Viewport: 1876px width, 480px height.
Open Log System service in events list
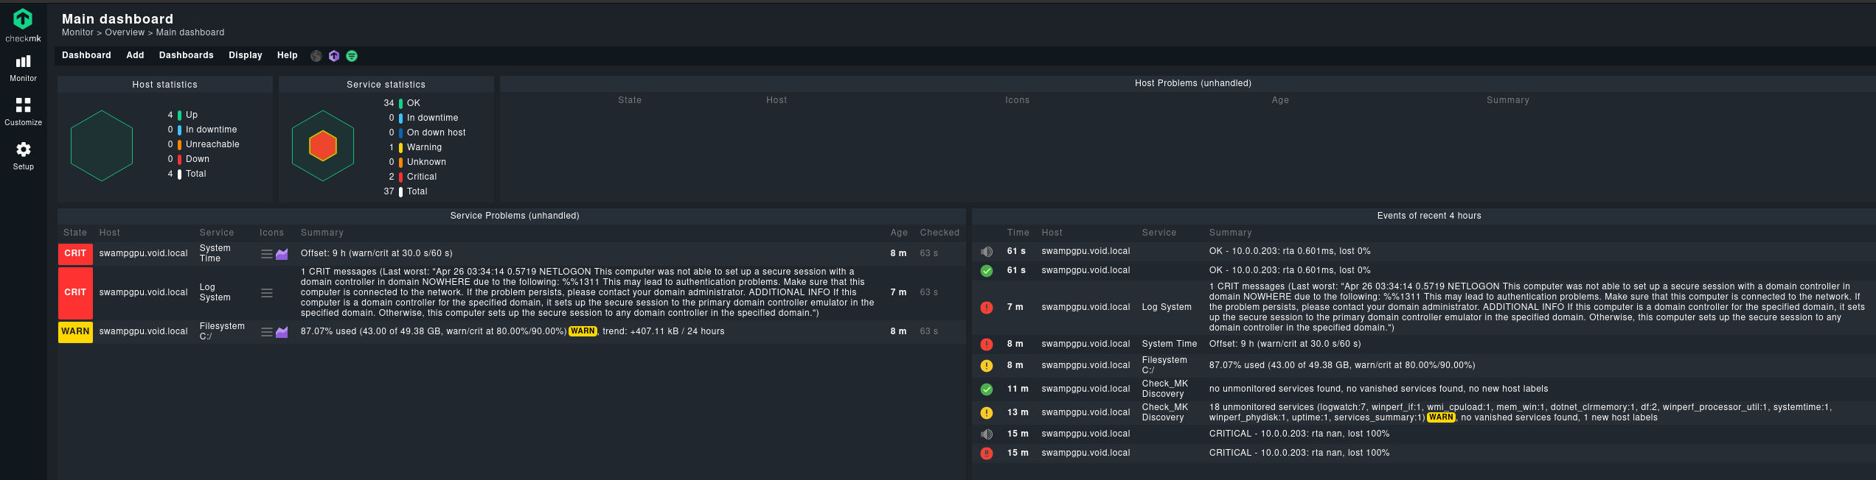click(x=1167, y=307)
